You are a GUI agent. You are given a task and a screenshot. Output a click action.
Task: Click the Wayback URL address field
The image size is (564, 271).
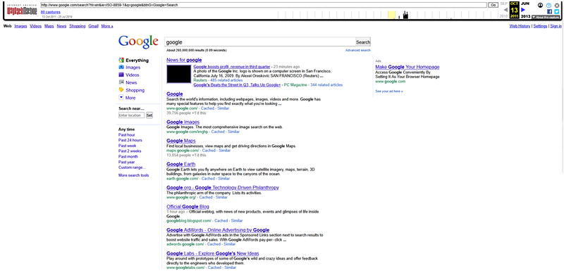[264, 5]
